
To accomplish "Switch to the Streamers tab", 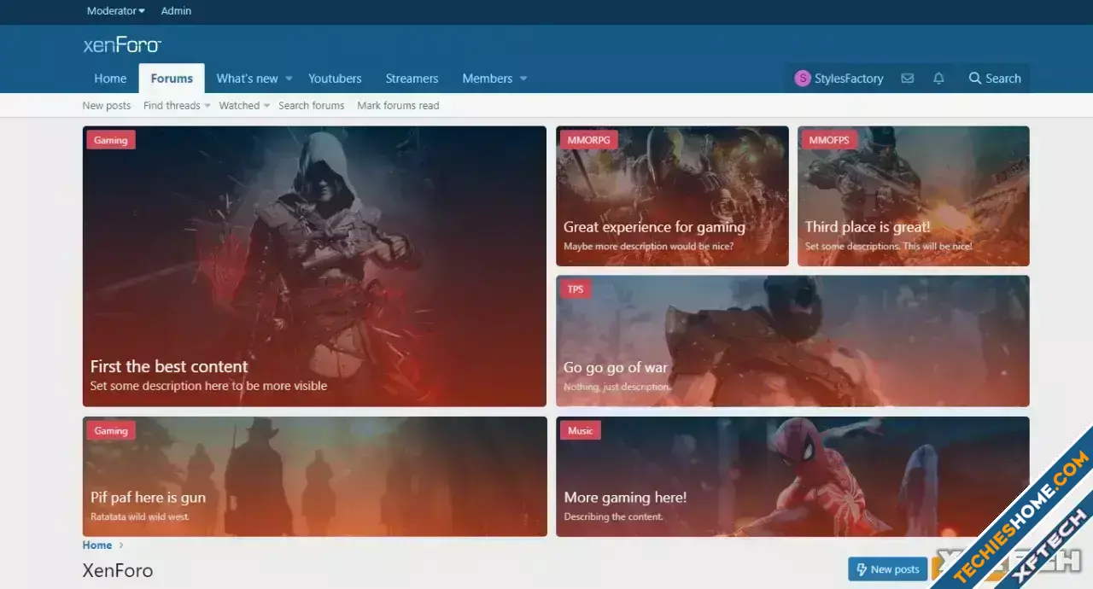I will [412, 79].
